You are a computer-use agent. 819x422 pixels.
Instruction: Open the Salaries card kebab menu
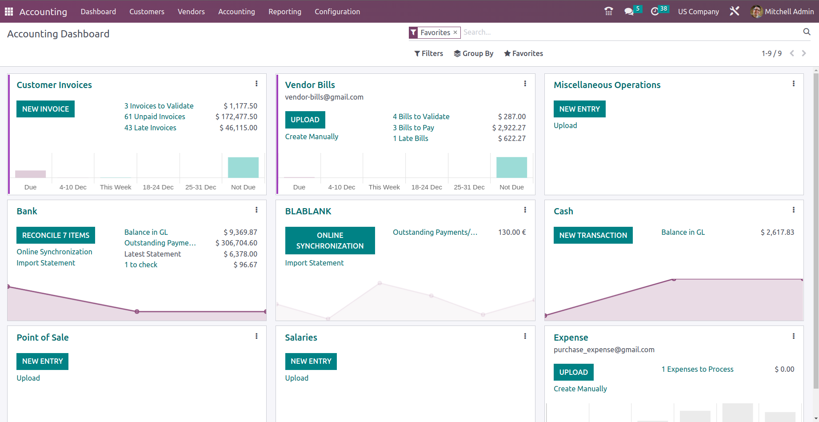coord(525,336)
